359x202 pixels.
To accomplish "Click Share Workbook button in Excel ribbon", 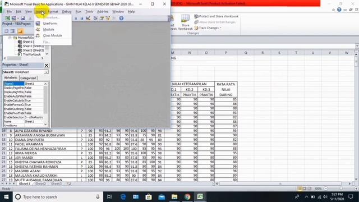I will [185, 22].
